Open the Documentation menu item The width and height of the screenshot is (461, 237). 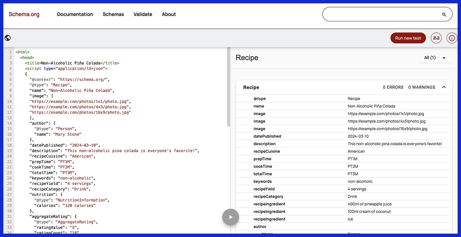(x=75, y=14)
